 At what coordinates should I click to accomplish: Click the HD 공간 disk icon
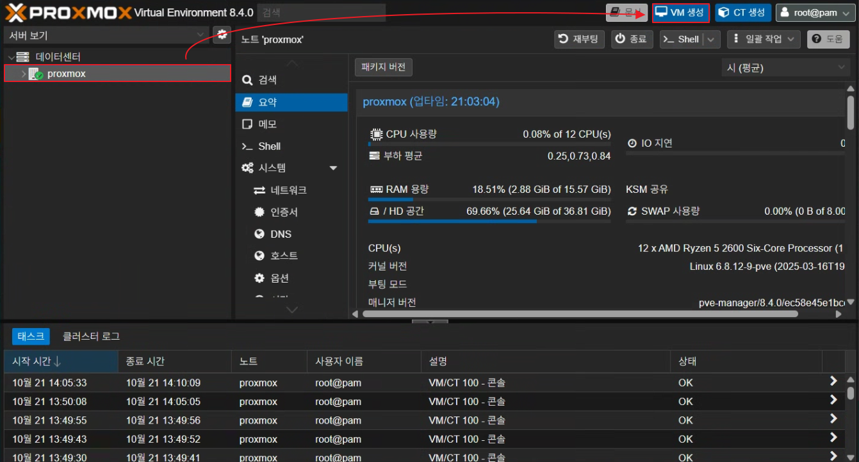[375, 211]
